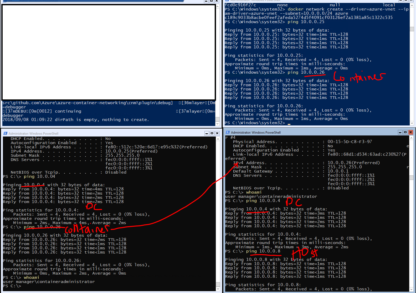
Task: Click 'dirPath is empty, nothing to create' log line
Action: 76,120
